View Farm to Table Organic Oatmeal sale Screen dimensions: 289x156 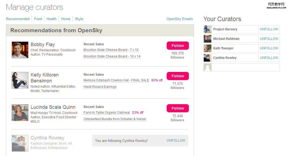point(107,113)
